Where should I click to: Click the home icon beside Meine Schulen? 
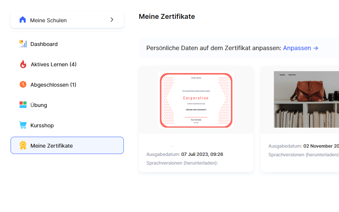(x=23, y=20)
